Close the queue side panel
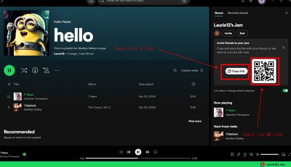 pos(287,13)
